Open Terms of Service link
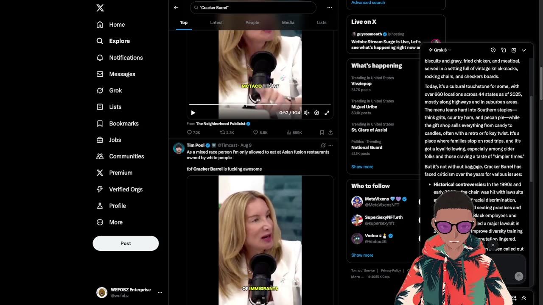Image resolution: width=543 pixels, height=305 pixels. (x=363, y=271)
